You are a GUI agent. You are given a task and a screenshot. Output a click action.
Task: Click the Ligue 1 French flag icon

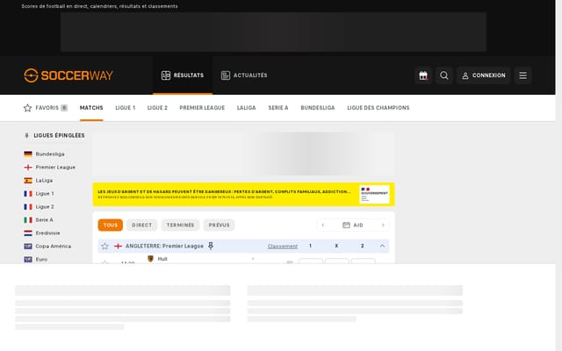[28, 194]
